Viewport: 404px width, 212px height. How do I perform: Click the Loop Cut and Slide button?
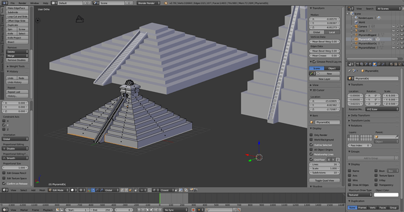coord(17,16)
